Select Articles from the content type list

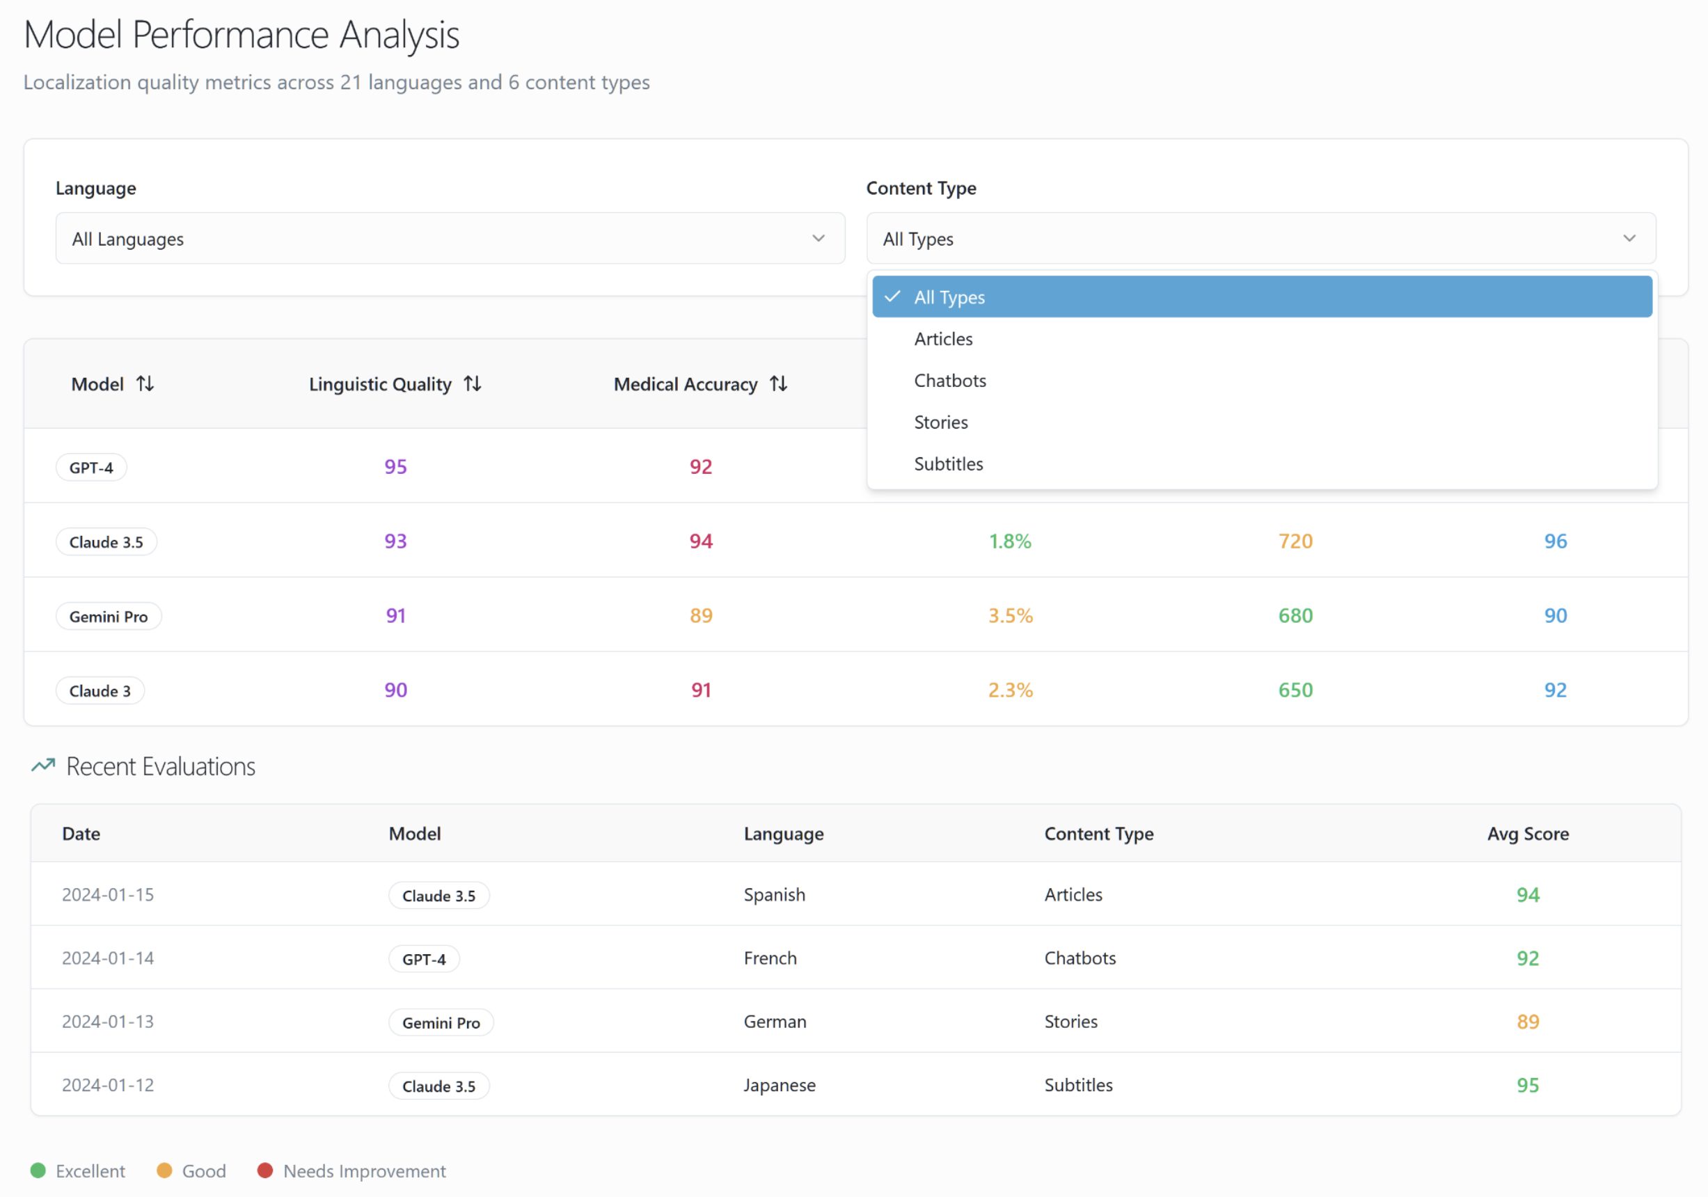coord(942,338)
